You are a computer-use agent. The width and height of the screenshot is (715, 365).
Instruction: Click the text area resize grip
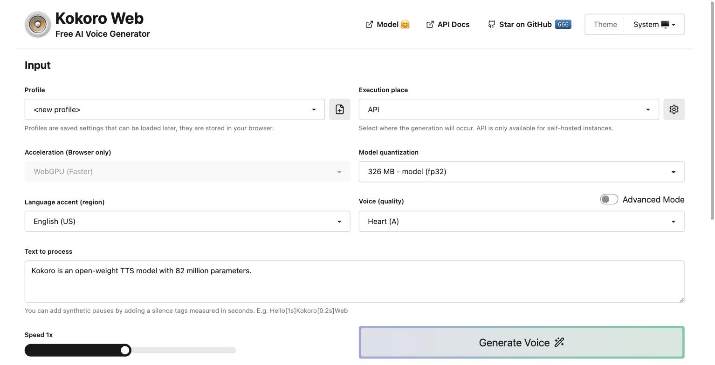click(681, 299)
